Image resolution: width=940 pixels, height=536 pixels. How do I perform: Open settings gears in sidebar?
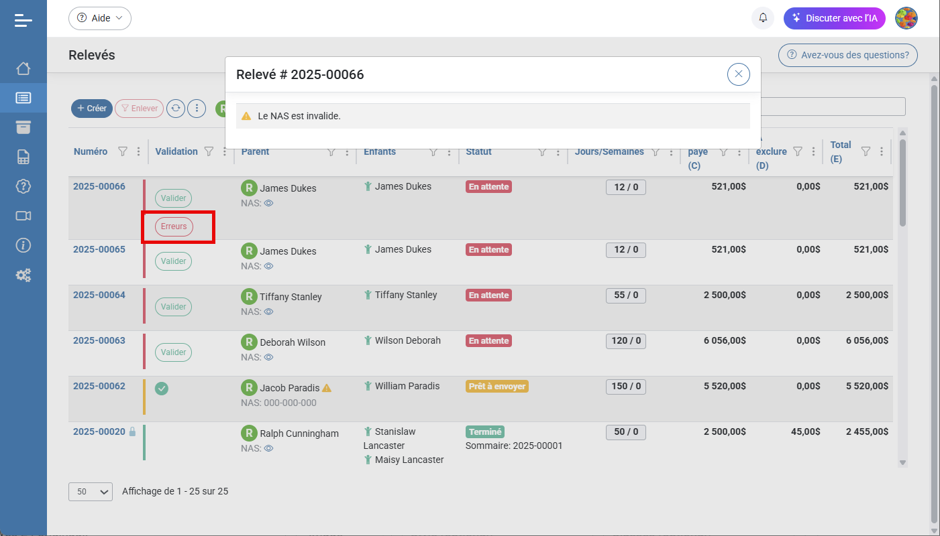23,275
